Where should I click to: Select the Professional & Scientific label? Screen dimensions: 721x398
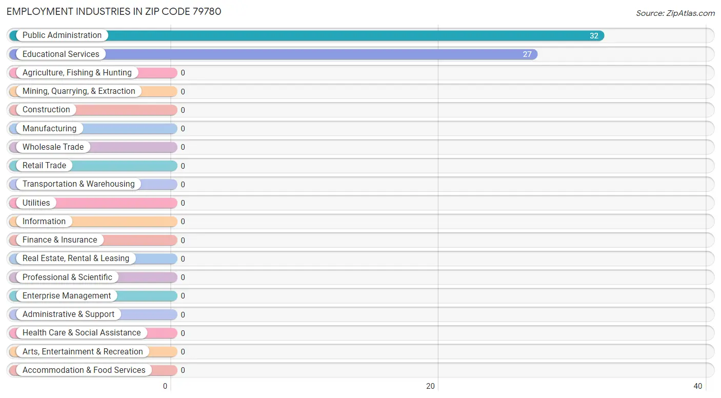point(67,277)
